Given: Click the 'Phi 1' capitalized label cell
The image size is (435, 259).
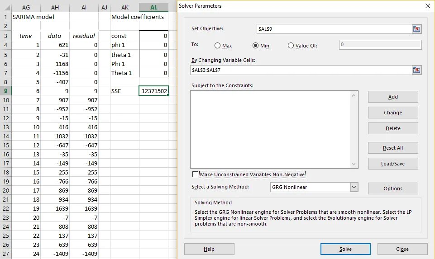Looking at the screenshot, I should point(125,64).
